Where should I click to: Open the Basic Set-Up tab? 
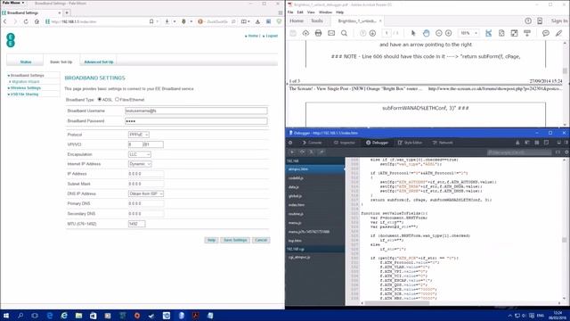click(61, 62)
